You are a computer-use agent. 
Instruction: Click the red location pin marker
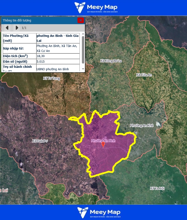click(x=103, y=145)
